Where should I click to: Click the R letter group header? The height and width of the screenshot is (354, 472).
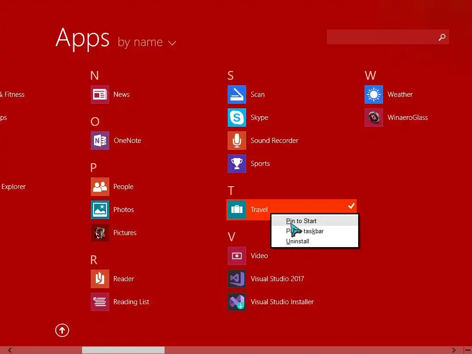click(x=94, y=260)
